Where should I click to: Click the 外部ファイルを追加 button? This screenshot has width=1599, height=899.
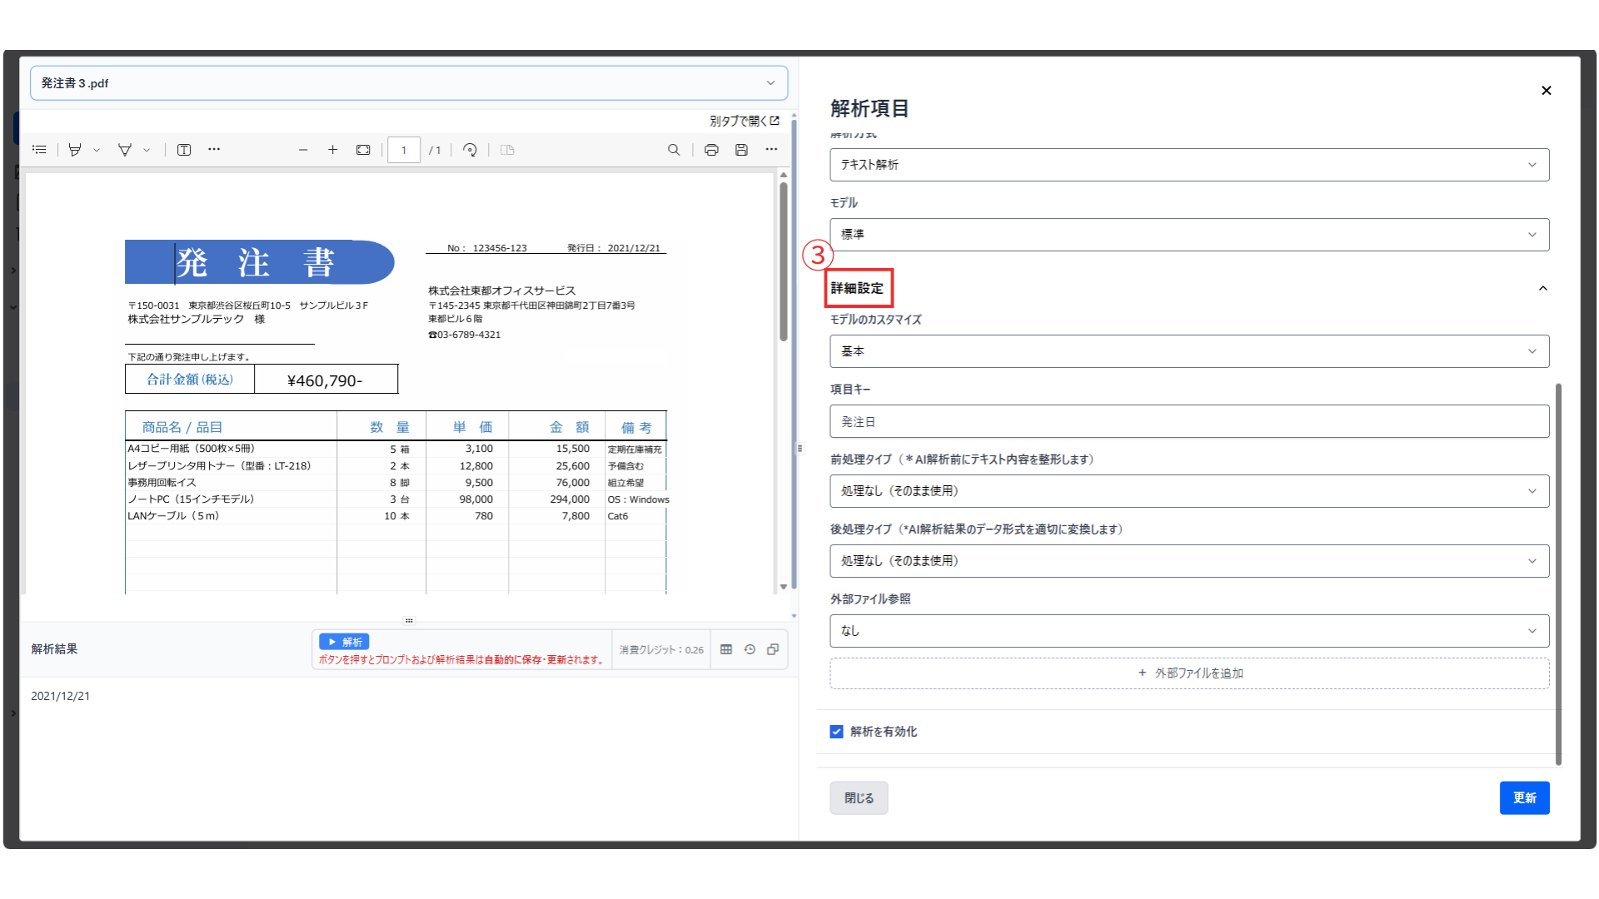click(x=1189, y=673)
